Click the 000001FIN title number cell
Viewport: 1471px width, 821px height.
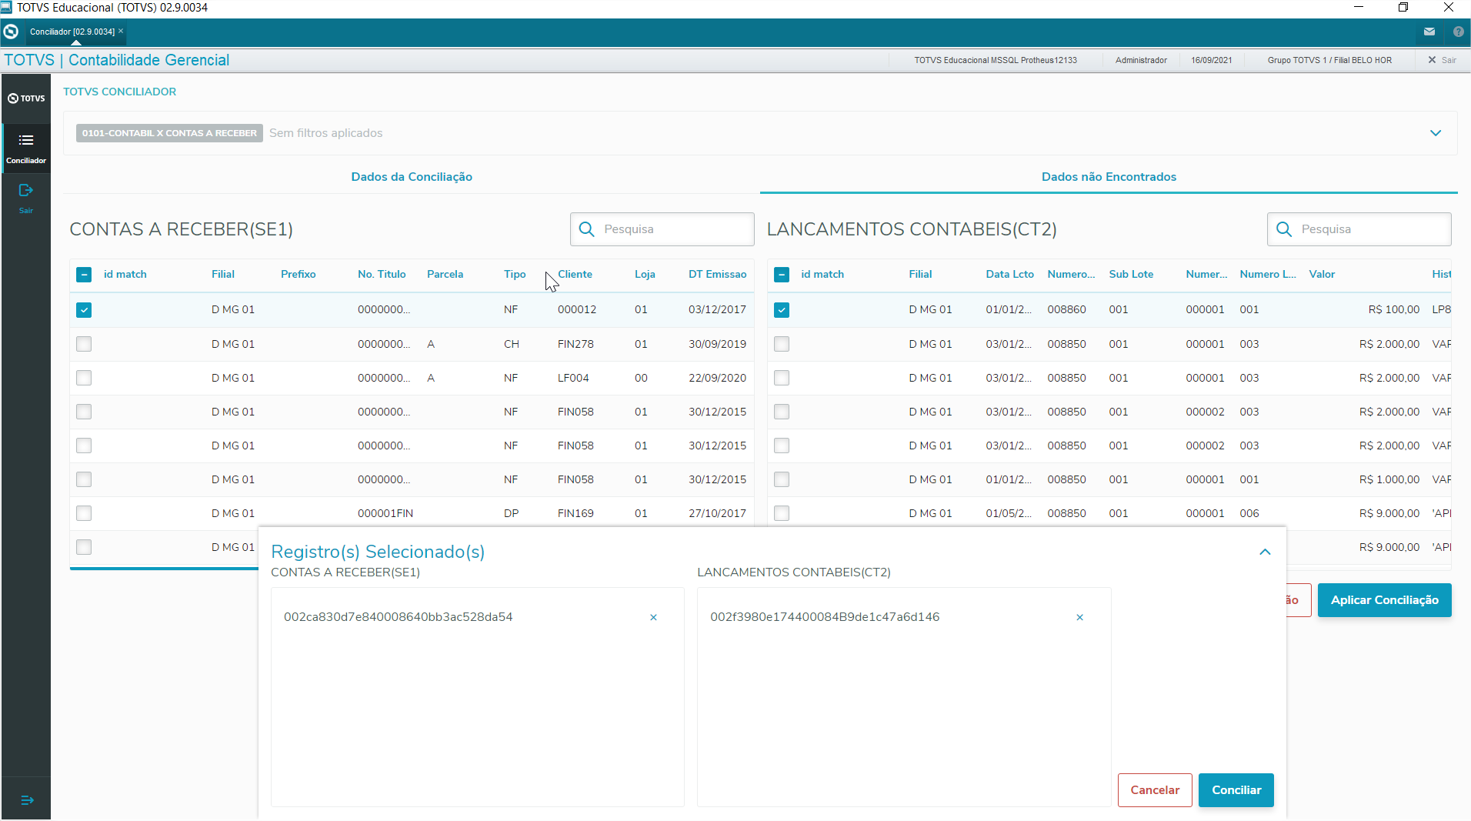tap(385, 513)
